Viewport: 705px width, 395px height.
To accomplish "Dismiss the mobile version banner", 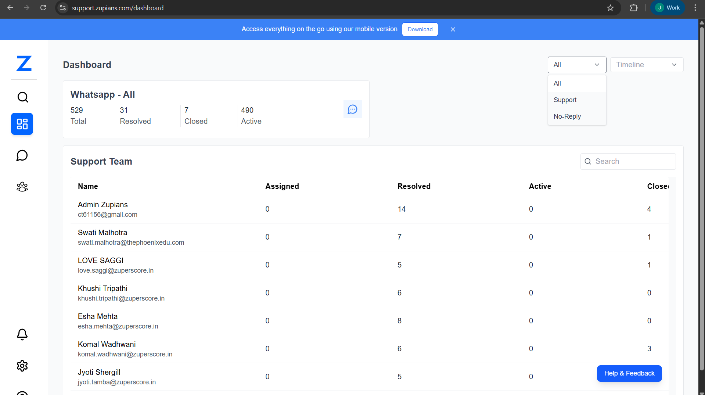I will [453, 29].
